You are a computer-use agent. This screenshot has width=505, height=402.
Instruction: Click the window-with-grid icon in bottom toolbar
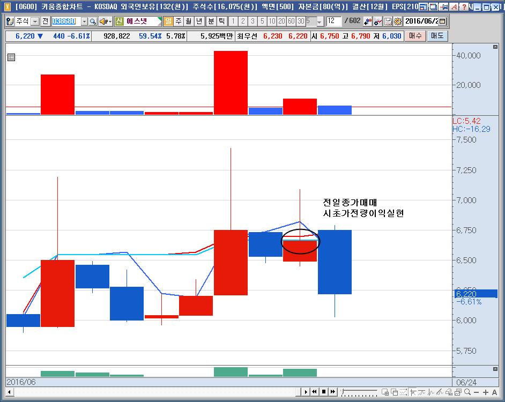tap(385, 392)
